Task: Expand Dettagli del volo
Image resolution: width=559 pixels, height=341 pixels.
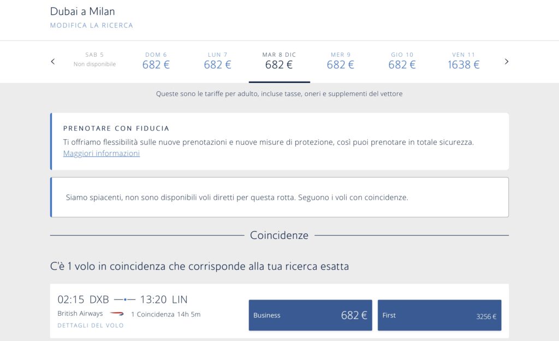Action: [91, 325]
